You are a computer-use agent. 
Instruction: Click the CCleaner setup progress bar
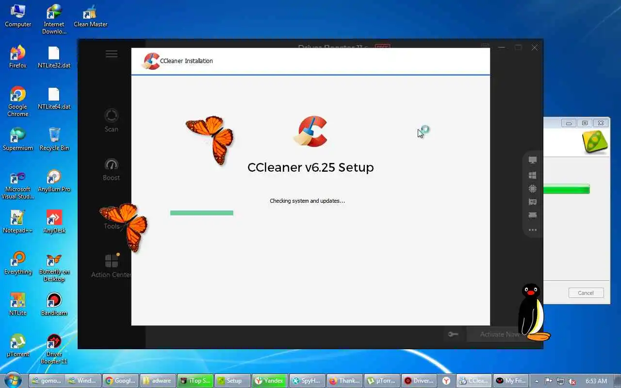point(202,213)
